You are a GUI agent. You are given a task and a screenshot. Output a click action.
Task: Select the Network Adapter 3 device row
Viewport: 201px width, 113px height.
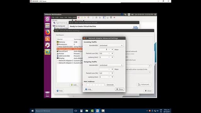[x=70, y=63]
